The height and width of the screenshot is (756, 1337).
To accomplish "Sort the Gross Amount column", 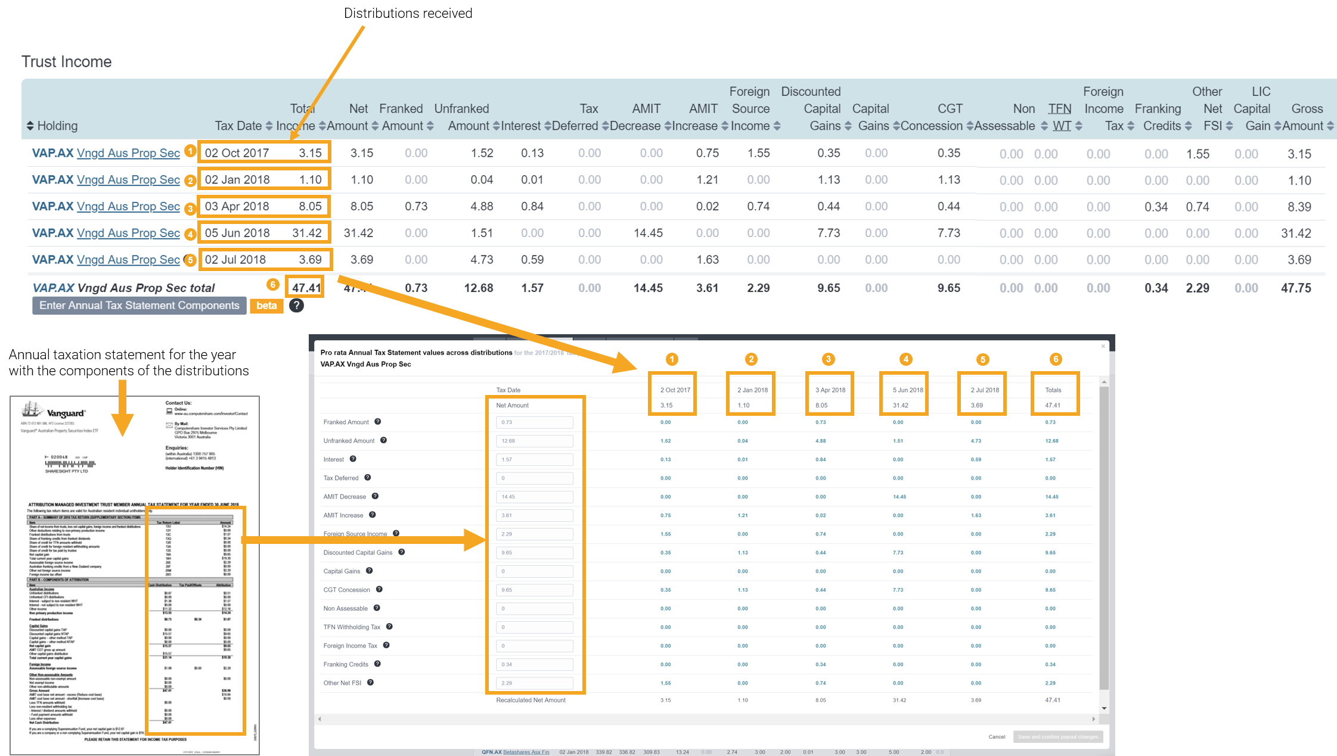I will pyautogui.click(x=1332, y=126).
